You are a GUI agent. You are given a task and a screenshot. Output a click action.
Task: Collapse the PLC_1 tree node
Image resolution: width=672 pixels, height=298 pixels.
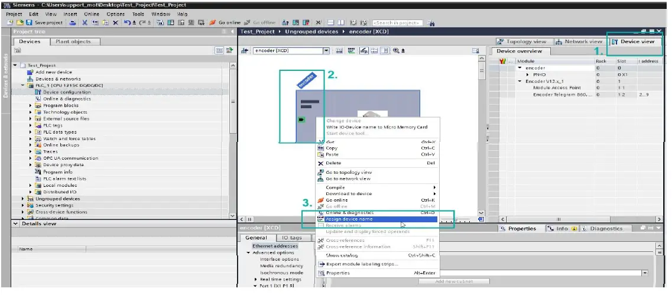(x=22, y=86)
